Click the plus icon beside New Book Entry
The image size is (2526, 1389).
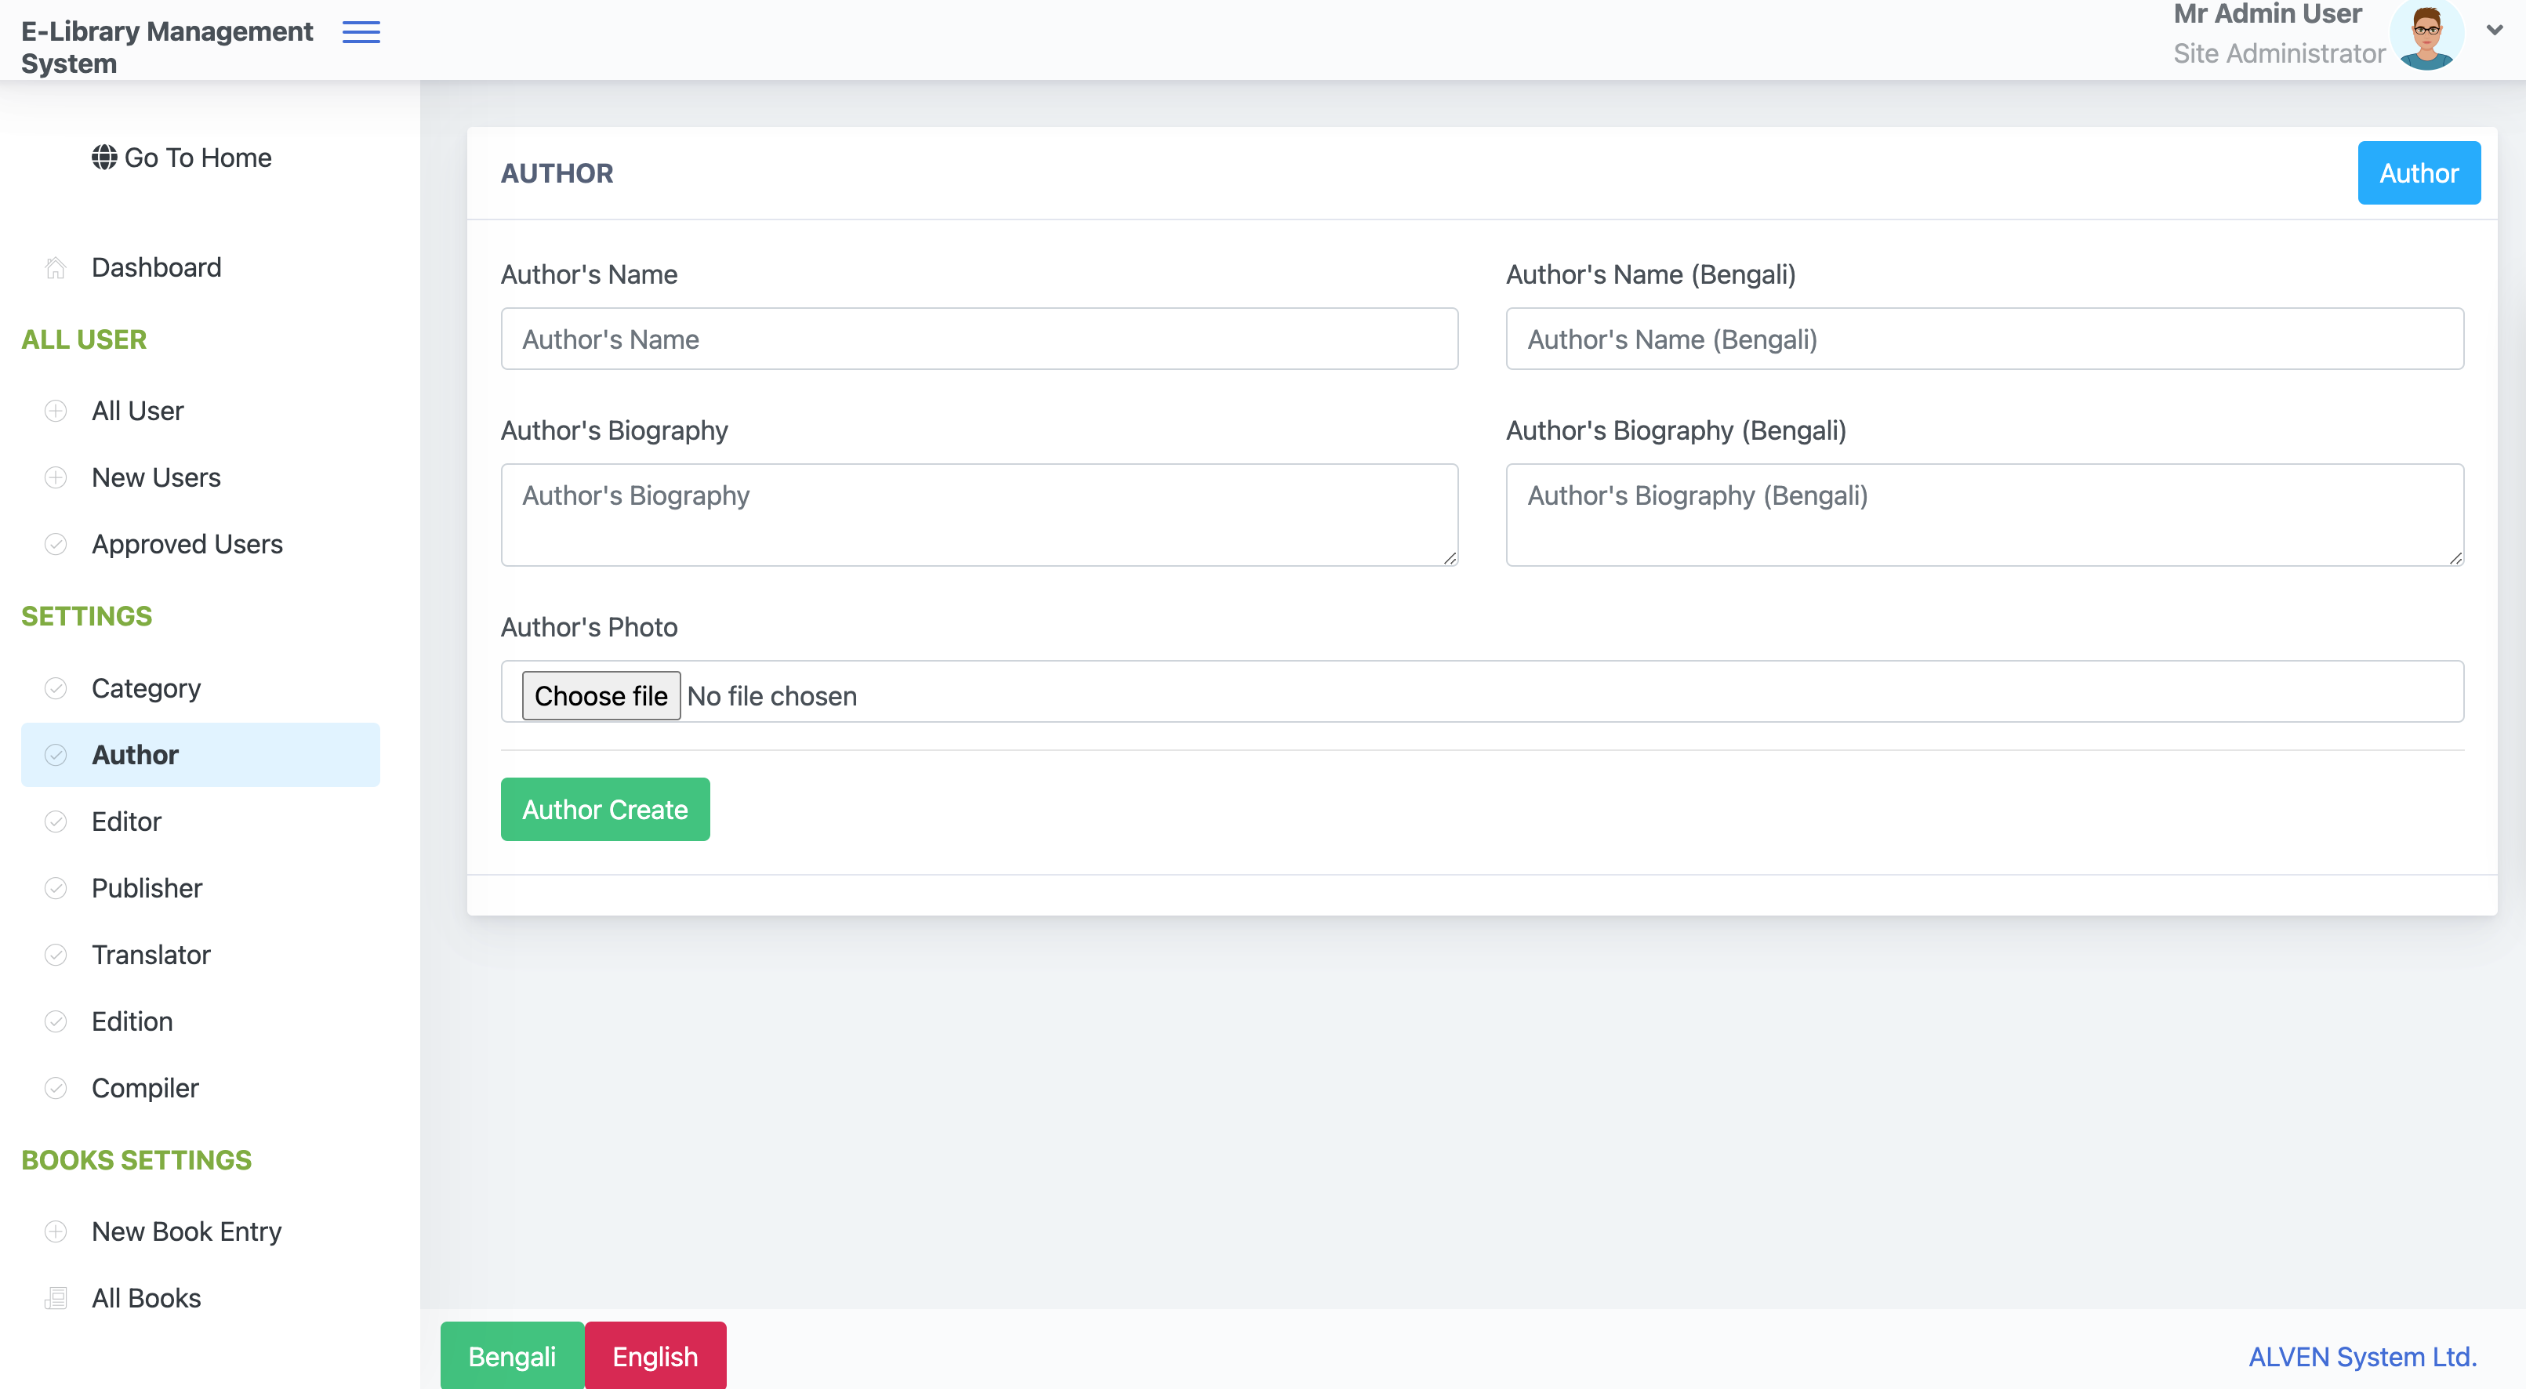pyautogui.click(x=56, y=1231)
